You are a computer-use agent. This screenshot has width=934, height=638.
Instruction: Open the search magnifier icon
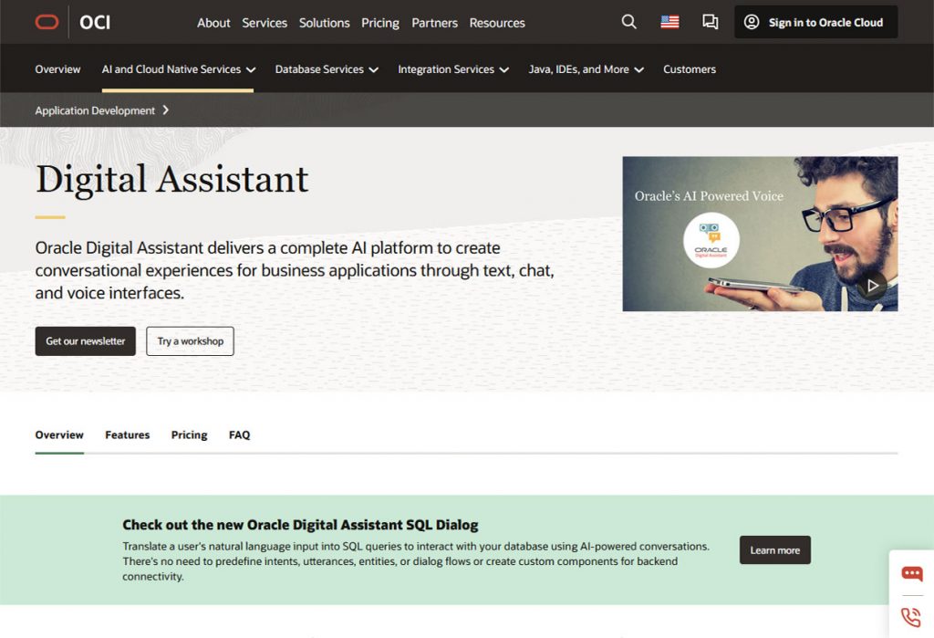(x=628, y=22)
